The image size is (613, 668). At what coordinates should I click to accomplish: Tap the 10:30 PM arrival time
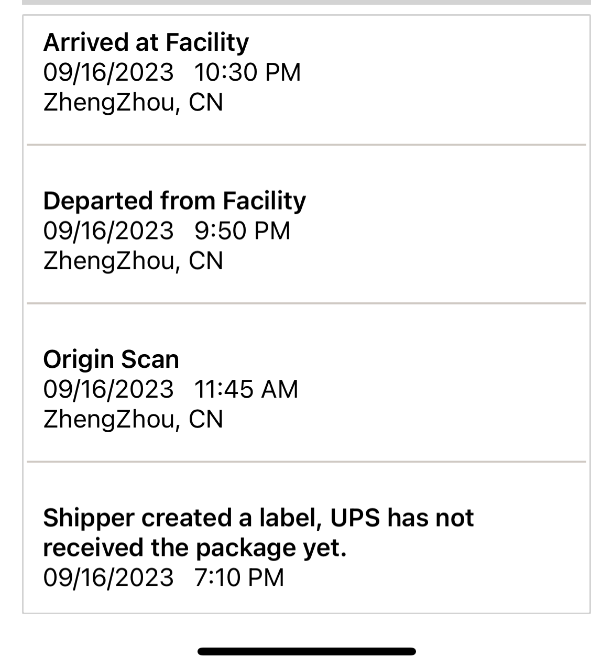coord(247,72)
